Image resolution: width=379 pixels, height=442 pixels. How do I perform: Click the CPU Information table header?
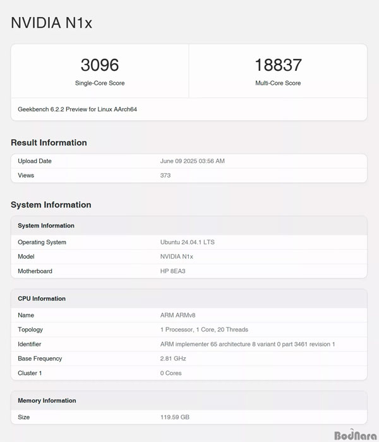click(x=42, y=298)
